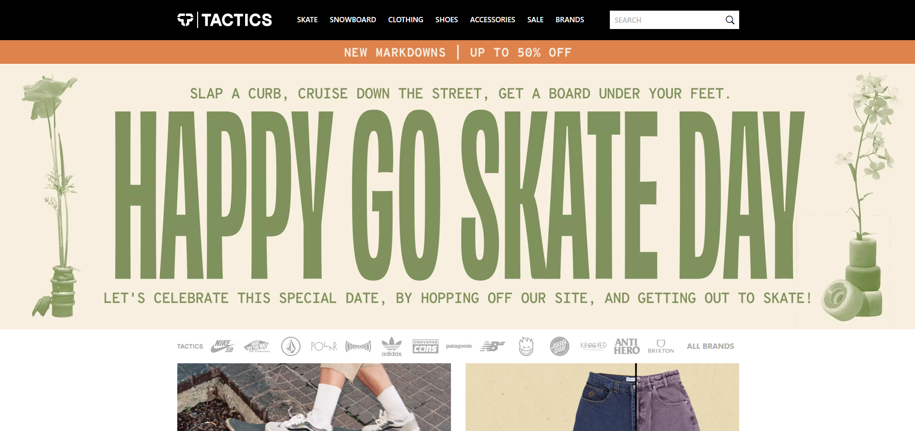Select the adidas trefoil logo
Image resolution: width=915 pixels, height=431 pixels.
tap(391, 346)
